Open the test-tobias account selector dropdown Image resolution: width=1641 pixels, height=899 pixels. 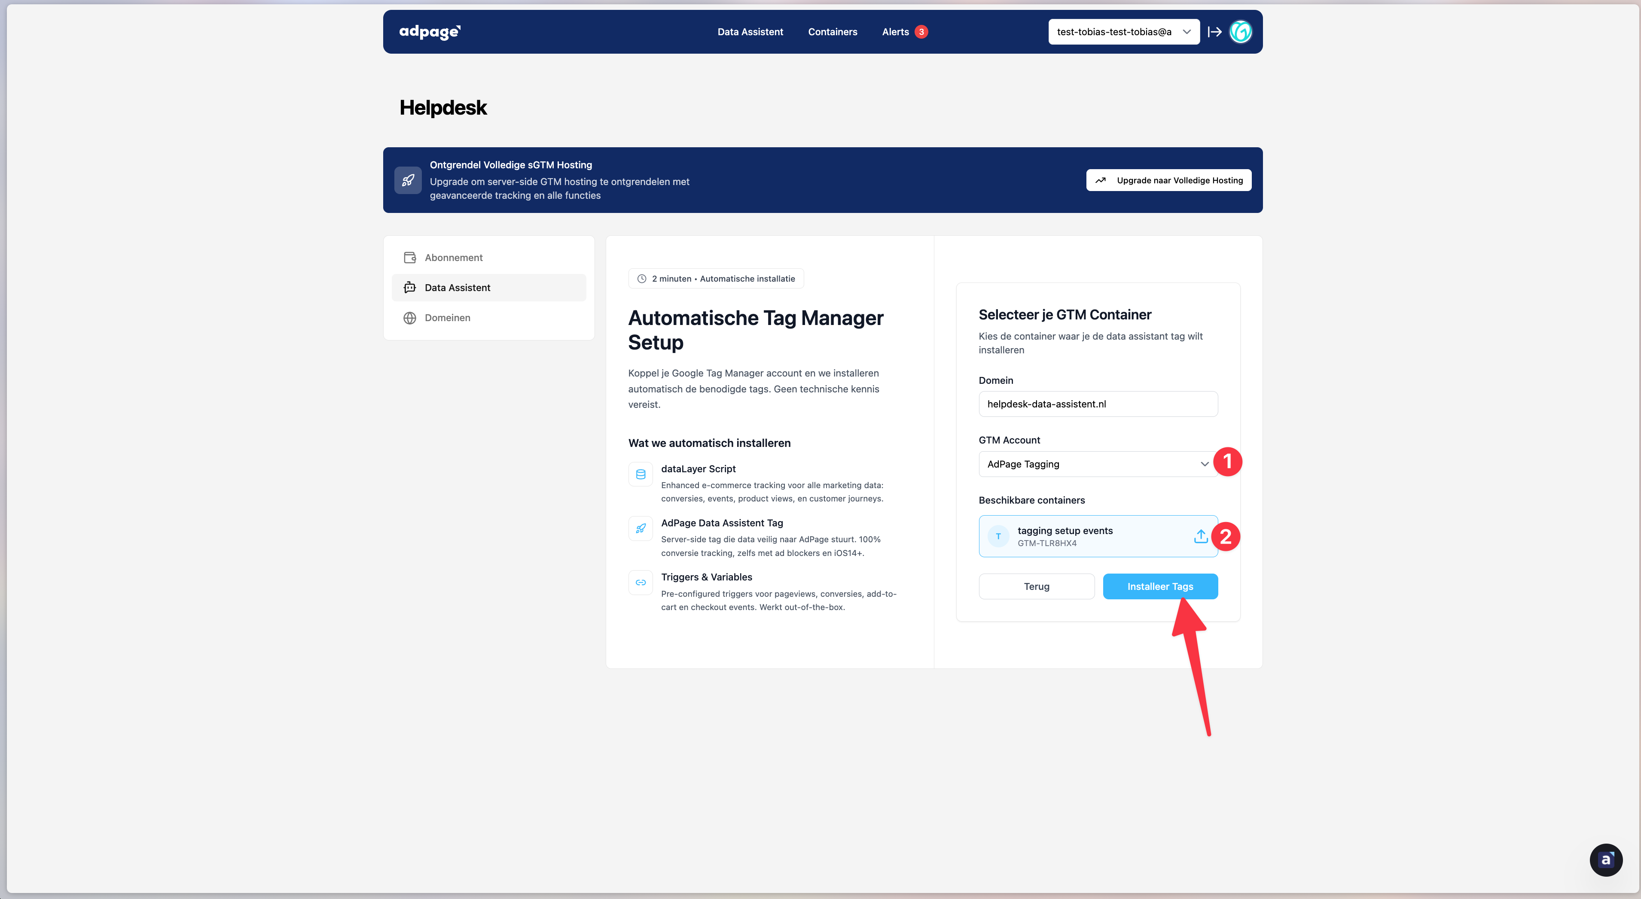tap(1123, 32)
